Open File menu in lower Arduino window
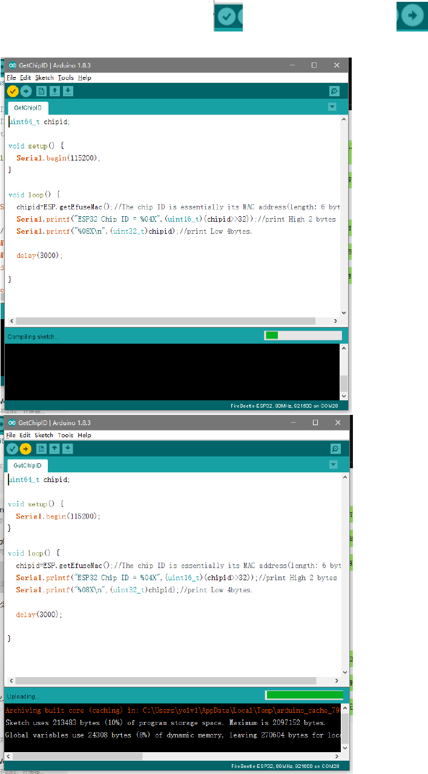This screenshot has height=774, width=428. click(x=11, y=435)
